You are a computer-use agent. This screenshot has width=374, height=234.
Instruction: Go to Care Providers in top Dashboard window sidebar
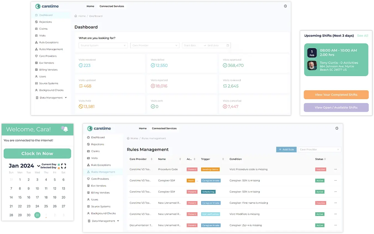click(48, 56)
